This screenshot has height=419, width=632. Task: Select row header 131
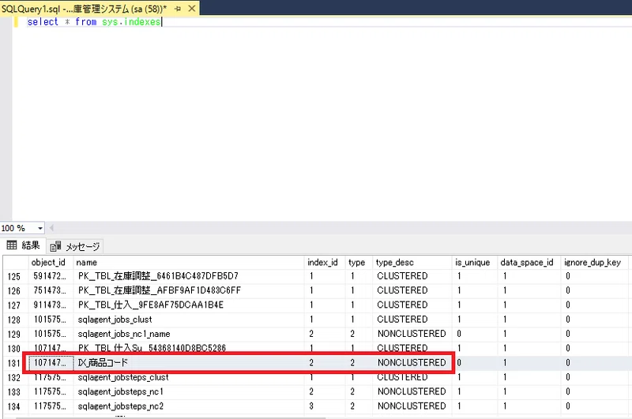[x=14, y=363]
